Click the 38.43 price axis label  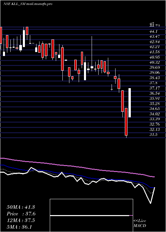(x=155, y=78)
